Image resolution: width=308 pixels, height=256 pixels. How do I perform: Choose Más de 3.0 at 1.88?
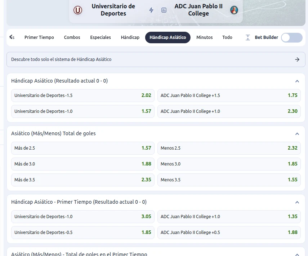click(83, 164)
